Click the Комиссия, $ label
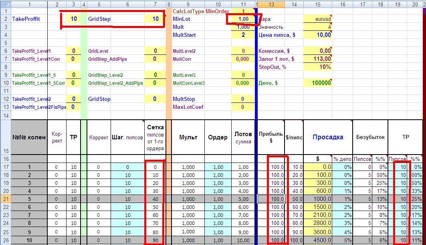 [x=274, y=51]
